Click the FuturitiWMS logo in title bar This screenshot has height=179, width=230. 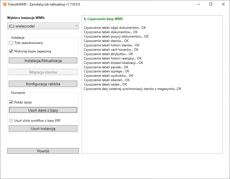tap(4, 4)
